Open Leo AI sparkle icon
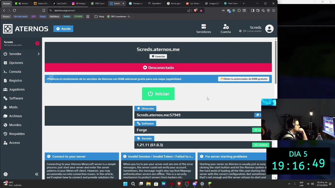 263,10
